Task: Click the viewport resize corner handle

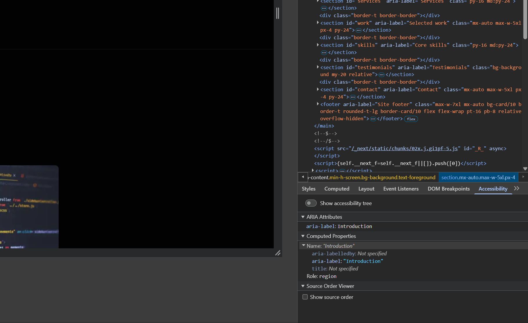Action: pyautogui.click(x=278, y=253)
